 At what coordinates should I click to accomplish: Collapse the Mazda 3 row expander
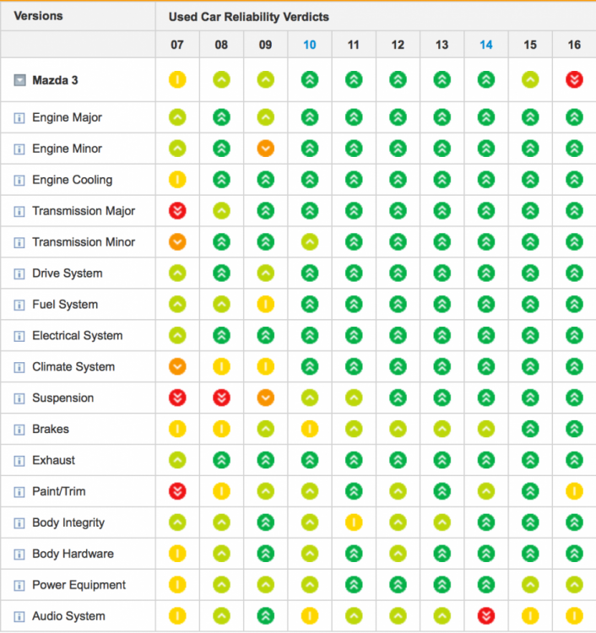(x=19, y=80)
